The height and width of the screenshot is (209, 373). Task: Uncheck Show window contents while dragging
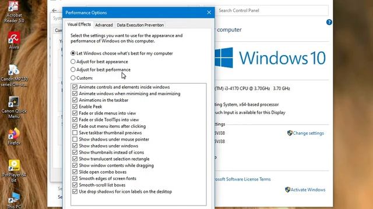[x=75, y=165]
